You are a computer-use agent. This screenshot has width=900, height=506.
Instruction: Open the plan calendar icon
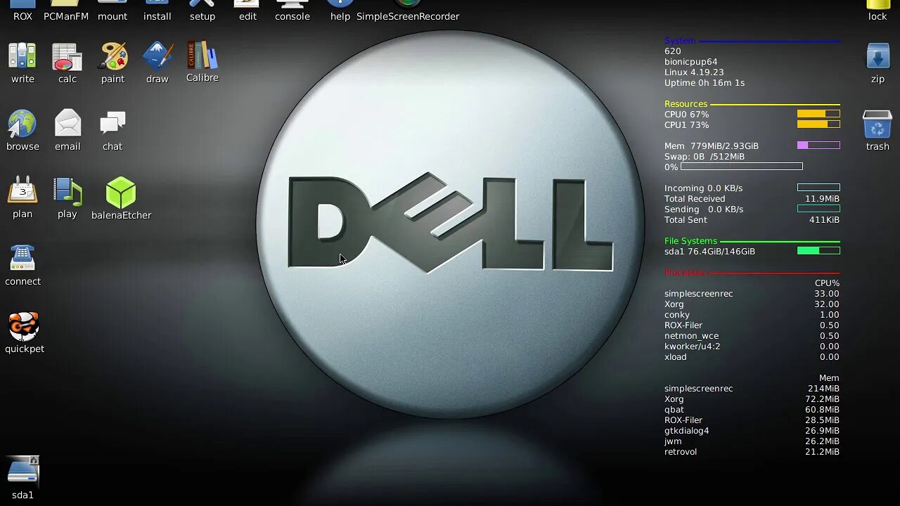tap(22, 191)
